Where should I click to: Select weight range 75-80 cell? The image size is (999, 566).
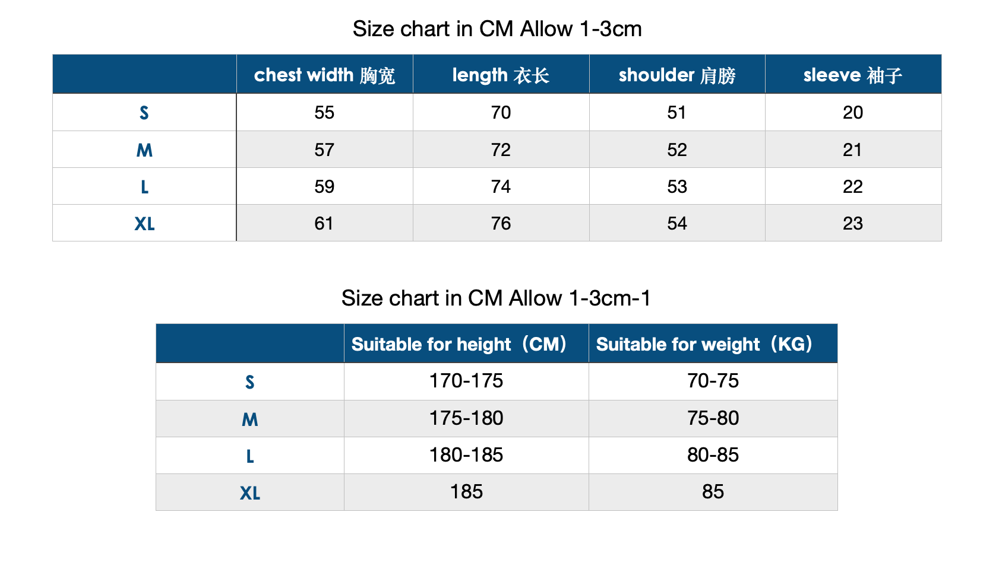[x=713, y=418]
